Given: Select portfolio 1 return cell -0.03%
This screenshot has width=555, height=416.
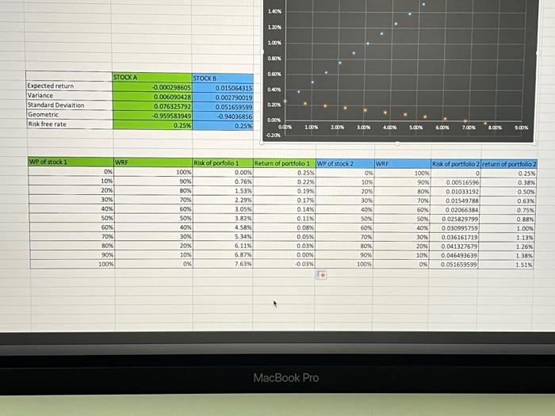Looking at the screenshot, I should [284, 264].
